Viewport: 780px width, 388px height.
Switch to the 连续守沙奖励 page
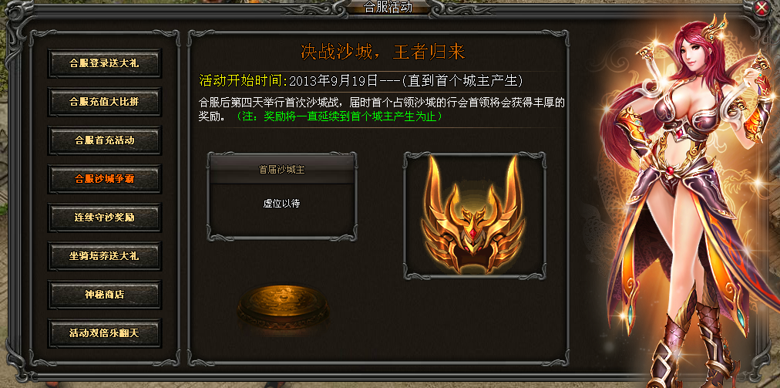coord(105,218)
